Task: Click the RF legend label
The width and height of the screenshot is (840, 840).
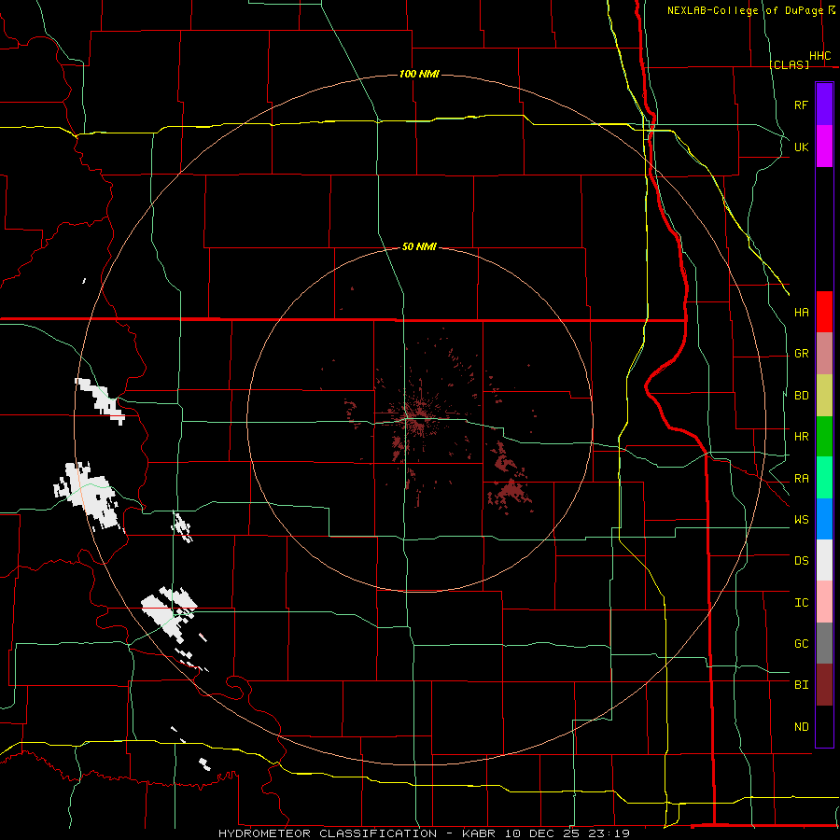Action: (x=801, y=105)
